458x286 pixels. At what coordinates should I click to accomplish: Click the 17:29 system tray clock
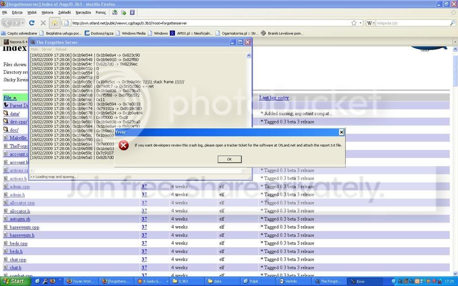[449, 282]
